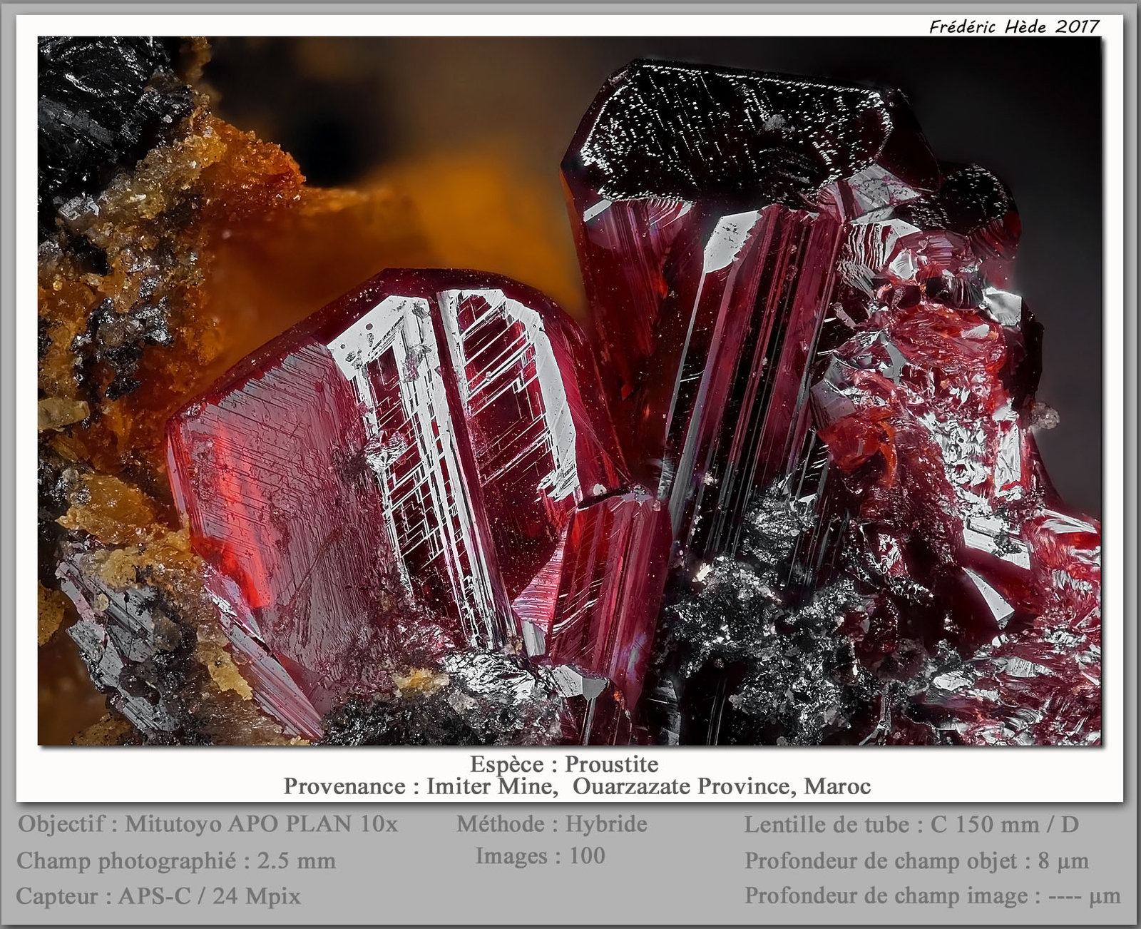The width and height of the screenshot is (1141, 929).
Task: Click 'Méthode : Hybride' text
Action: pyautogui.click(x=552, y=824)
